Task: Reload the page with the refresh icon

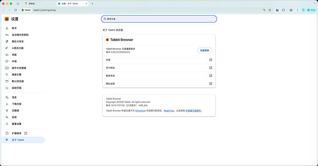Action: point(15,10)
